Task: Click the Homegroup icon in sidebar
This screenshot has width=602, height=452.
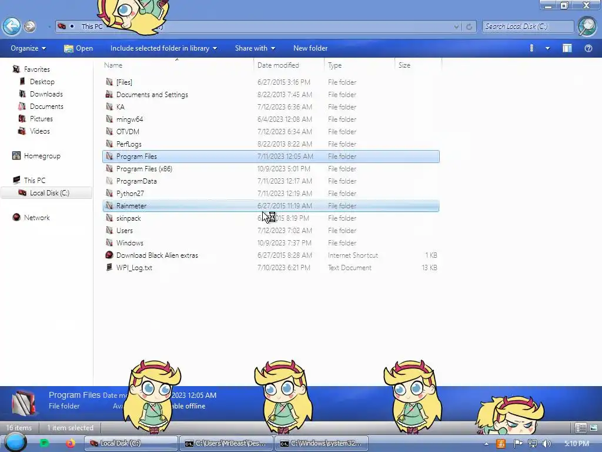Action: 16,155
